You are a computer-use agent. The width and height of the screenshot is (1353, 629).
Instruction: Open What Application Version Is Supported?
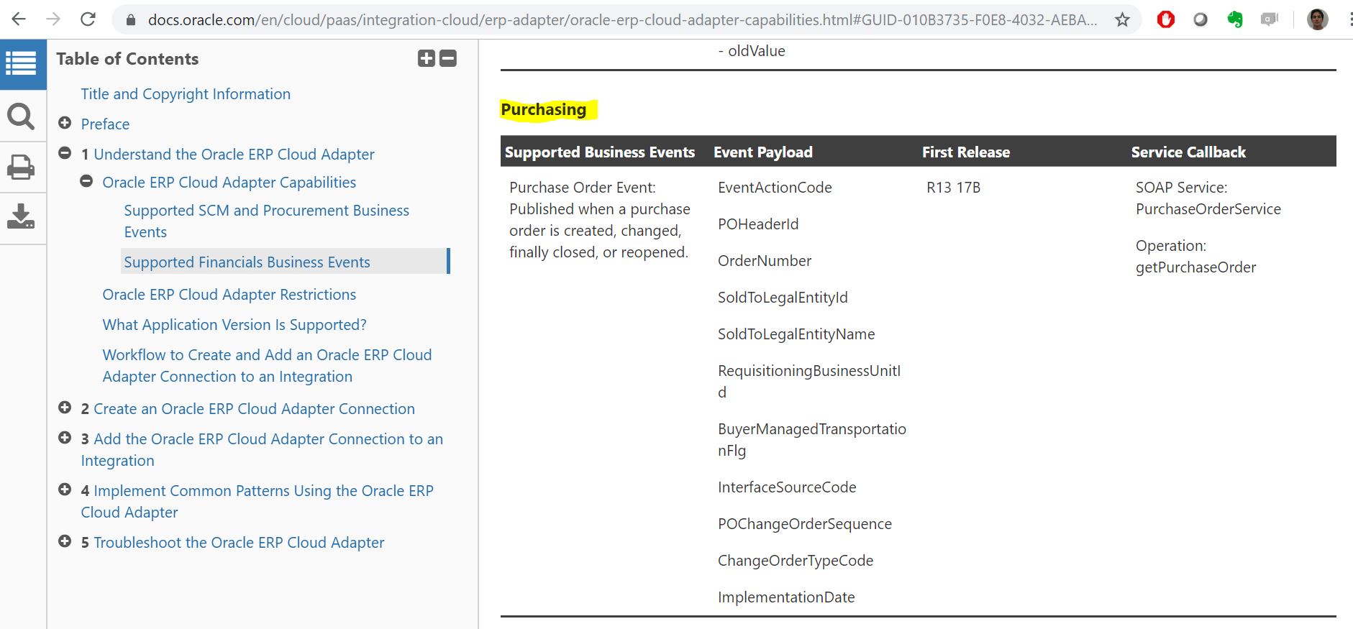coord(234,325)
